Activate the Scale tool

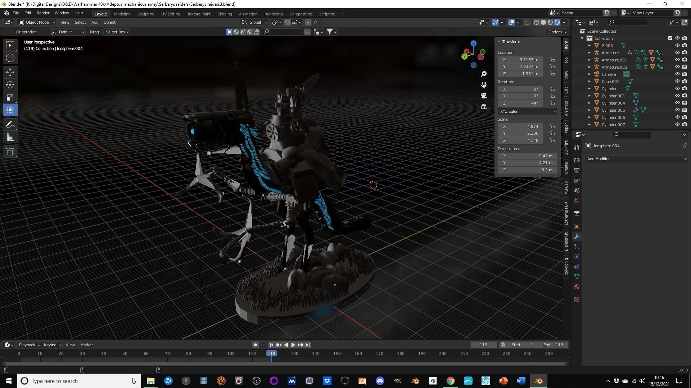pos(10,98)
